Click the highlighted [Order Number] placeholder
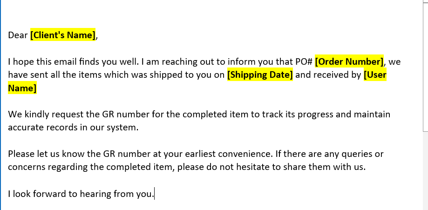Screen dimensions: 428x210 pos(349,62)
